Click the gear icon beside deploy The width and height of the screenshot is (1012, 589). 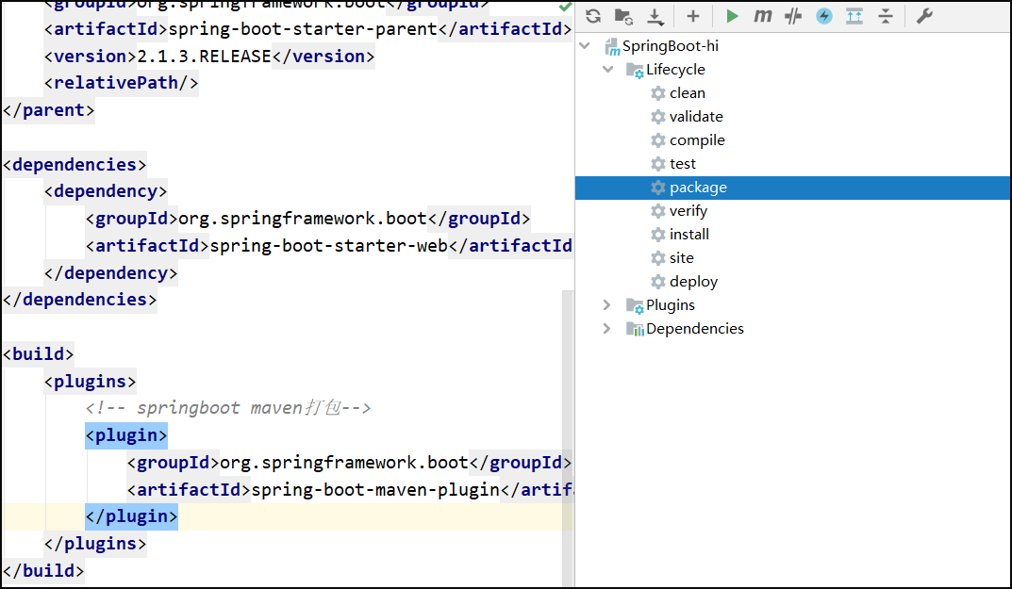pyautogui.click(x=658, y=282)
